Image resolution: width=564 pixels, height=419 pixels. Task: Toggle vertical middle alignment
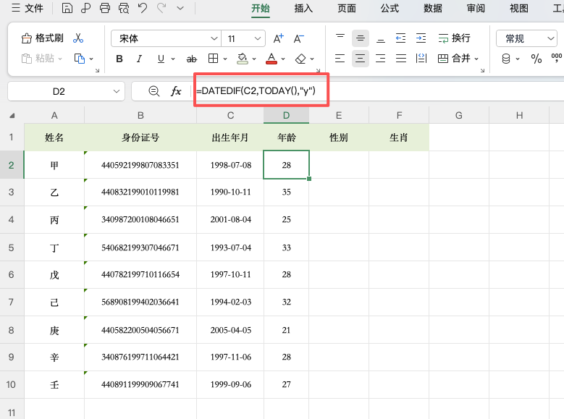pyautogui.click(x=361, y=38)
